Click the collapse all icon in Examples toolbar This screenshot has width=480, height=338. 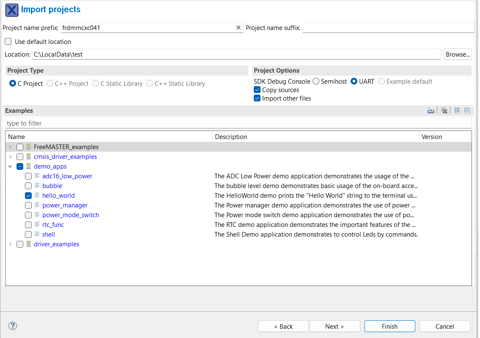pyautogui.click(x=467, y=111)
